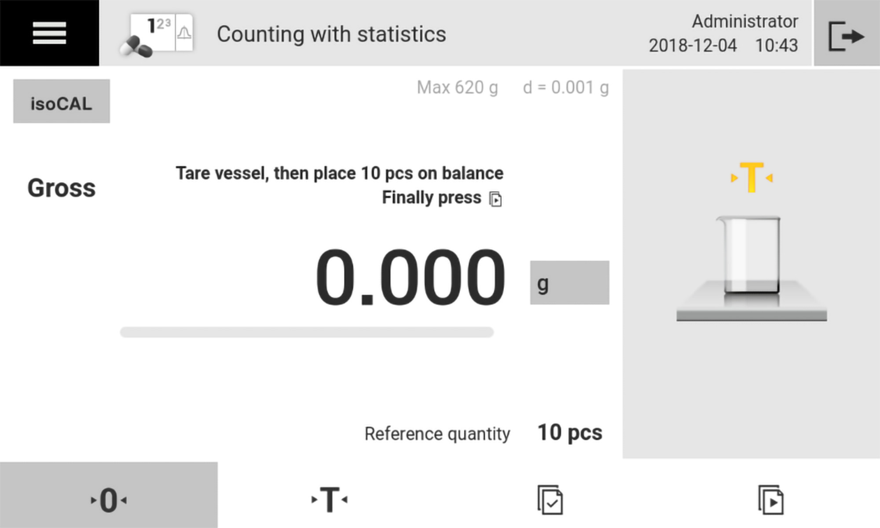Click the document checkmark confirm icon
Image resolution: width=880 pixels, height=528 pixels.
click(550, 499)
